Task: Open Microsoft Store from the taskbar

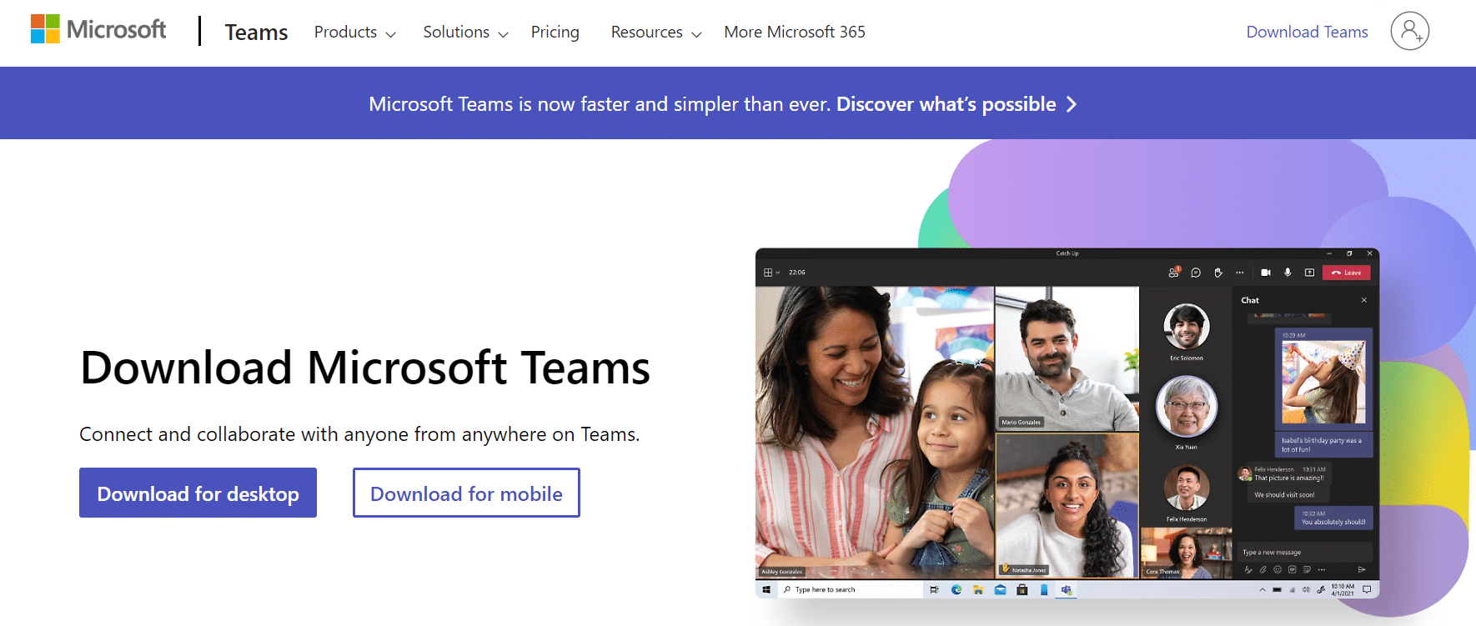Action: pyautogui.click(x=1022, y=589)
